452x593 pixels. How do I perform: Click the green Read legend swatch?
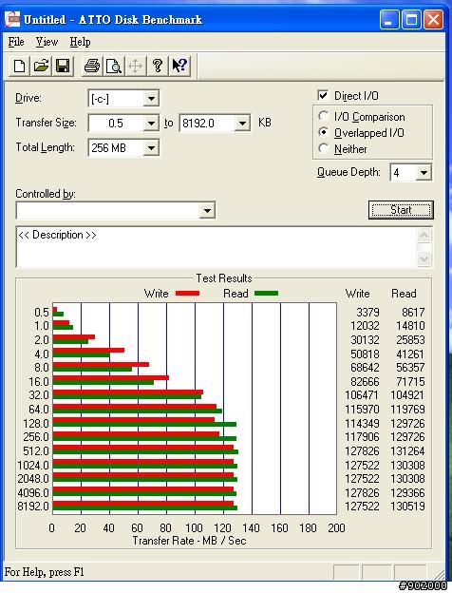point(267,293)
